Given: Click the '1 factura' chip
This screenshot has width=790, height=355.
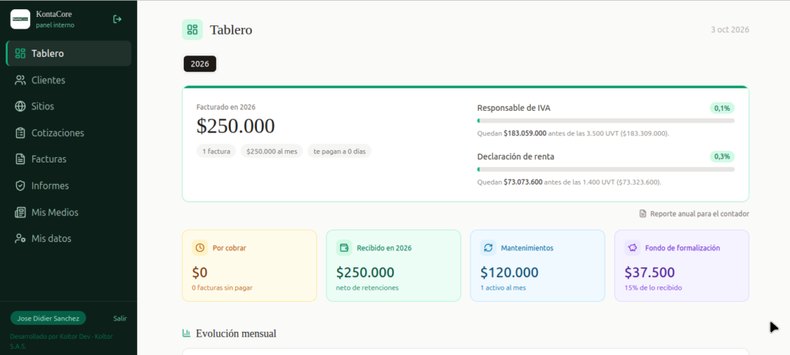Looking at the screenshot, I should (x=216, y=151).
